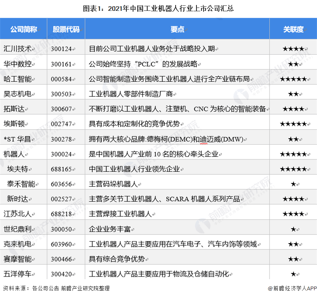This screenshot has height=297, width=317.
Task: Click the single star rating for 泰禾智能
Action: tap(293, 184)
